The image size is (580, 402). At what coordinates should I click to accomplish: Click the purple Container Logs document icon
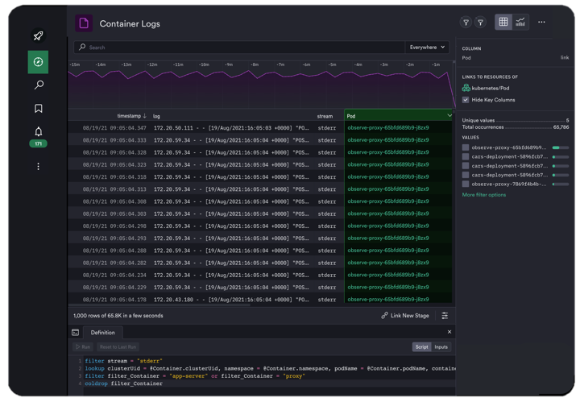pyautogui.click(x=84, y=23)
